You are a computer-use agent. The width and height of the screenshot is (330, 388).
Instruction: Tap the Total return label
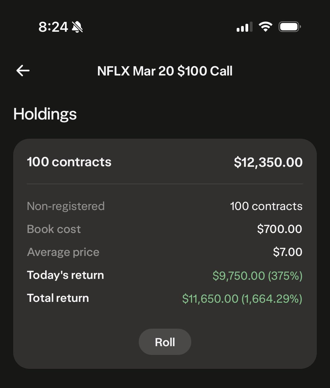coord(58,298)
